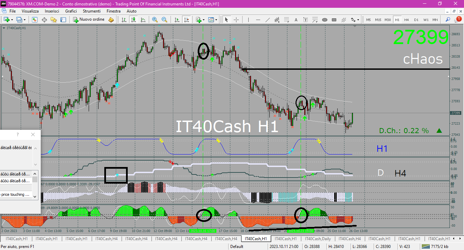Click the dialog's question mark help button

[x=18, y=134]
